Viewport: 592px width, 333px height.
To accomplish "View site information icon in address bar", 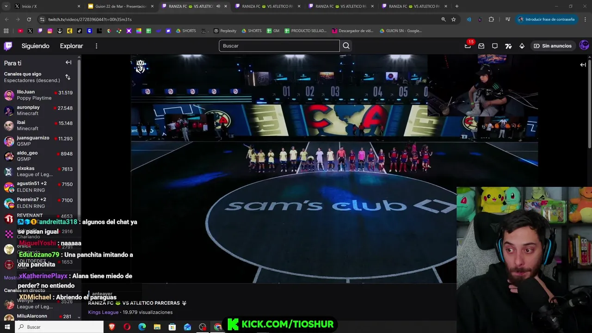I will coord(42,19).
